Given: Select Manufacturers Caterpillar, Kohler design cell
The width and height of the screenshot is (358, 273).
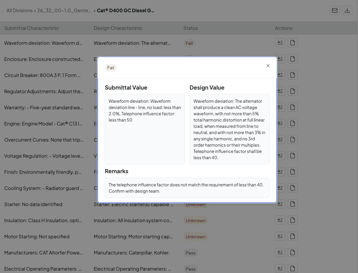Looking at the screenshot, I should (x=131, y=253).
